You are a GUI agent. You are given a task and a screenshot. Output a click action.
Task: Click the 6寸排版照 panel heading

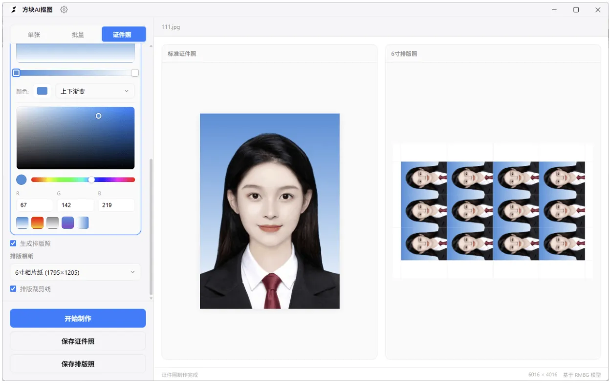[x=404, y=54]
